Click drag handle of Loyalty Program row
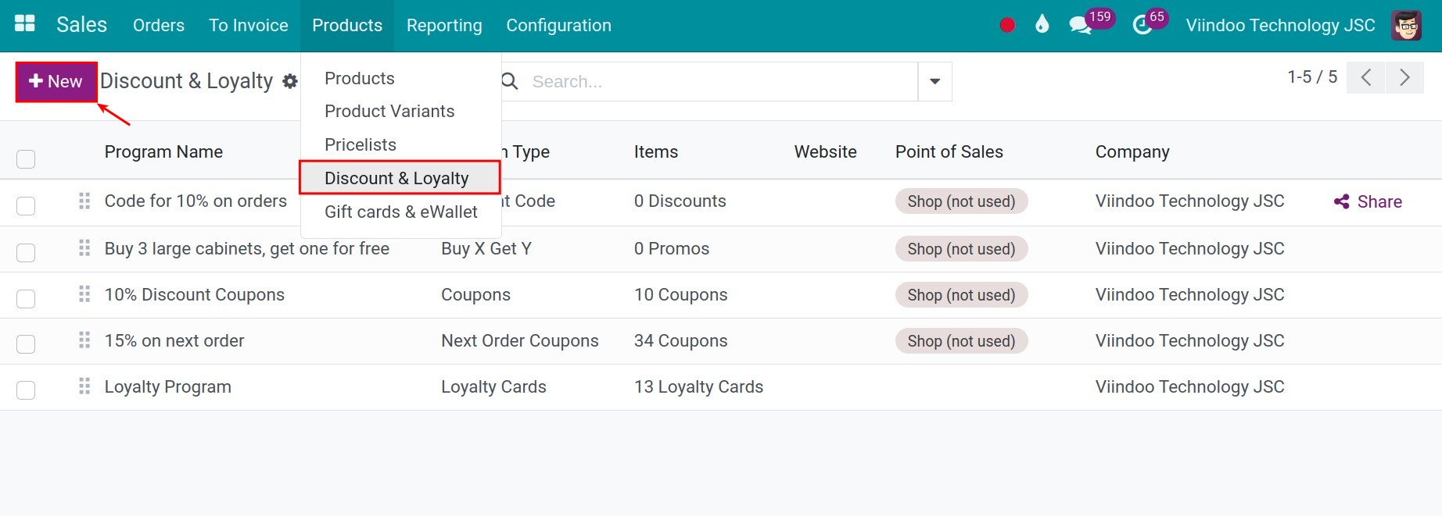 click(84, 386)
